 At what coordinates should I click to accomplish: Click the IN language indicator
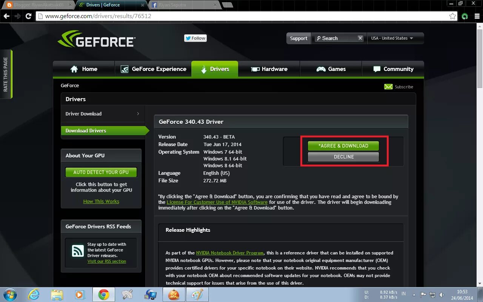pos(403,293)
